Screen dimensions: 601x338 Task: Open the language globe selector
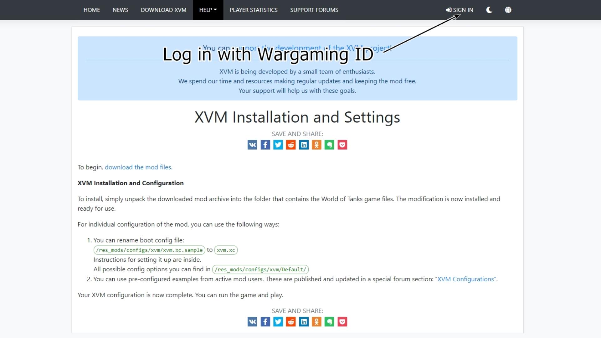pos(508,10)
